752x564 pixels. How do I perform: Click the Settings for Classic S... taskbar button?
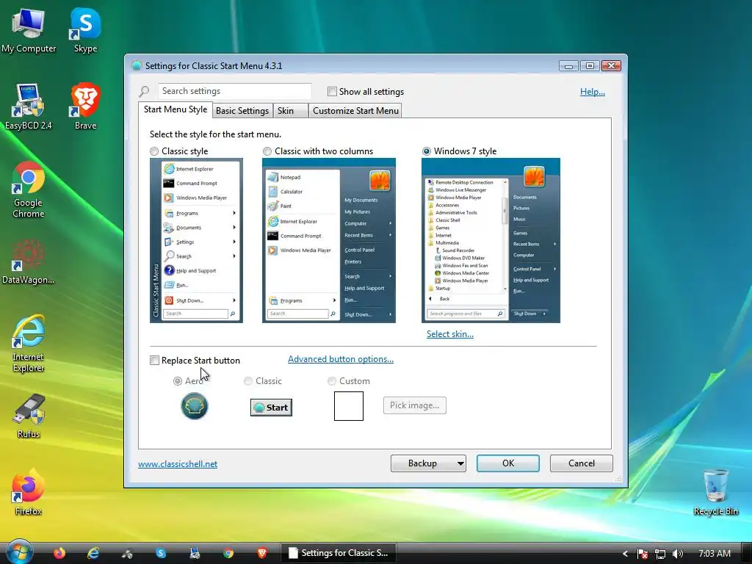pyautogui.click(x=339, y=553)
